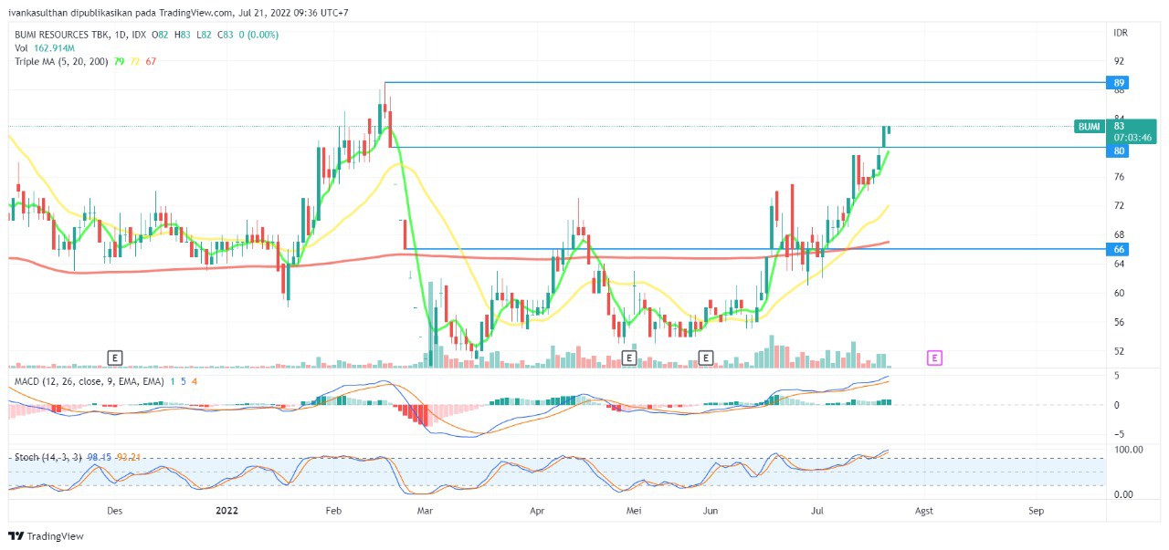Open the MACD (12, 26, close, 9) indicator legend
Screen dimensions: 1169x550
[88, 380]
